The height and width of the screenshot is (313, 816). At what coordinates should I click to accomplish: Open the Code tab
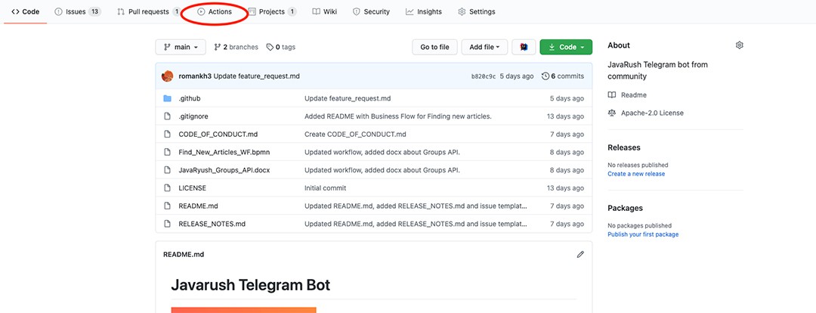25,11
